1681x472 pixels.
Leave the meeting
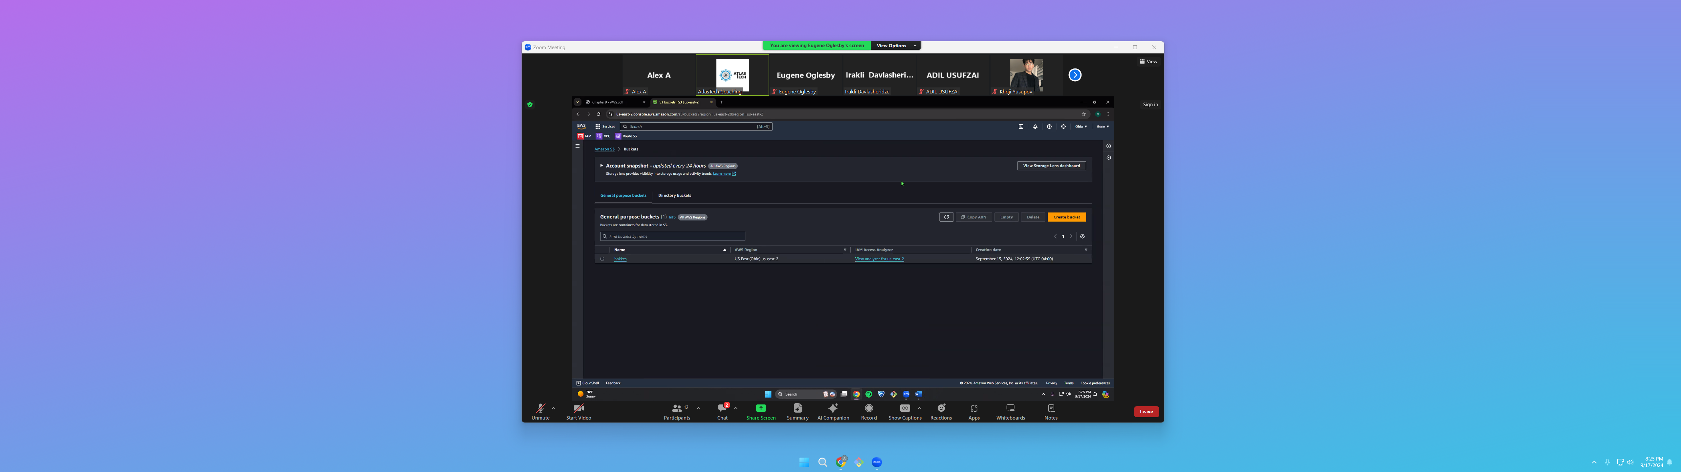click(1146, 411)
